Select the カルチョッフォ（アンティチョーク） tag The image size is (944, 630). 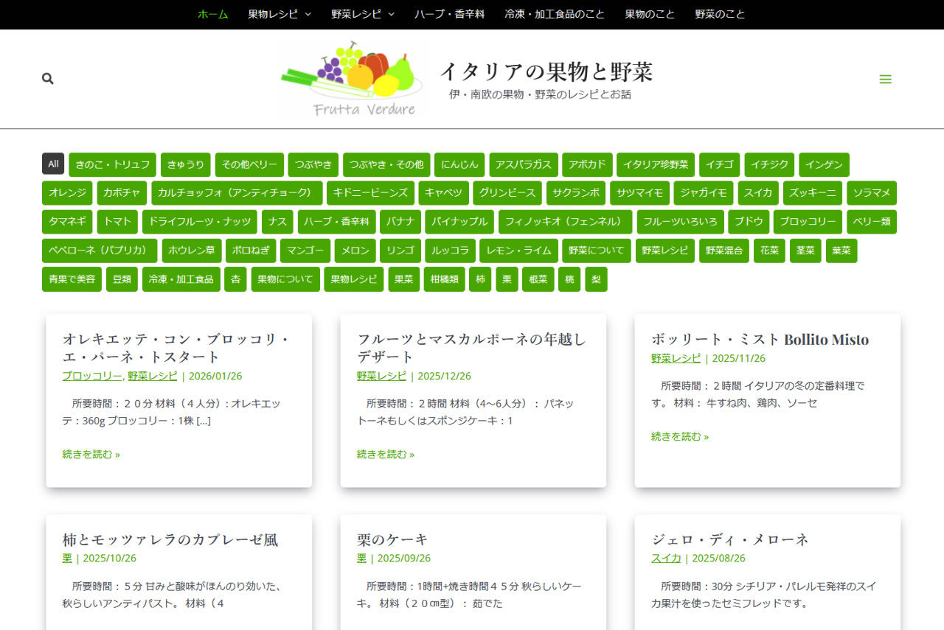pos(237,193)
